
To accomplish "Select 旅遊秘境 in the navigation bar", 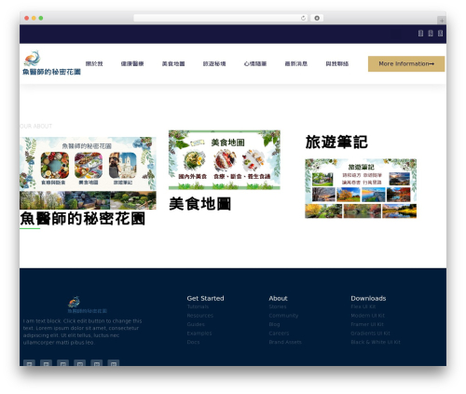I will point(214,63).
